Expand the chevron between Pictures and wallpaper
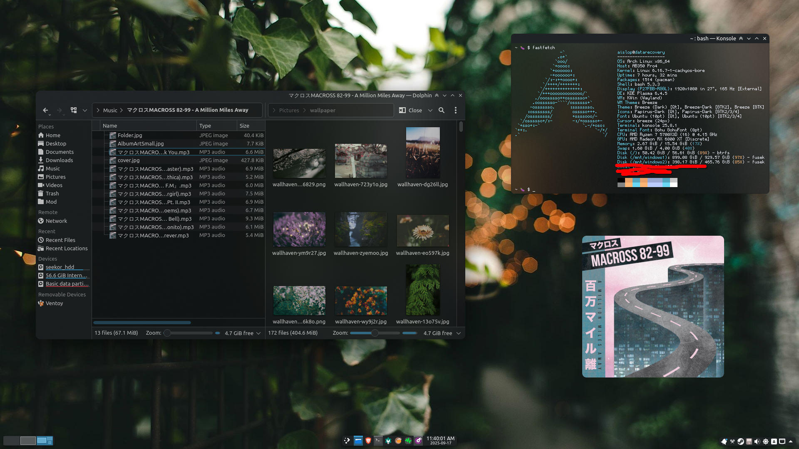Image resolution: width=799 pixels, height=449 pixels. (305, 110)
